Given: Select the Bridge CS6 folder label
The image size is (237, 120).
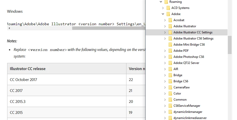Looking at the screenshot, I should pos(181,81).
